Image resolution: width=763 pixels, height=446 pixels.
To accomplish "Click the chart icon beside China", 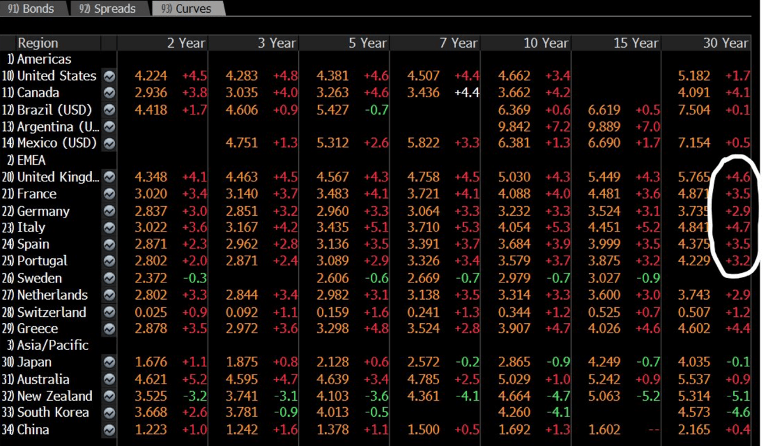I will (x=109, y=430).
